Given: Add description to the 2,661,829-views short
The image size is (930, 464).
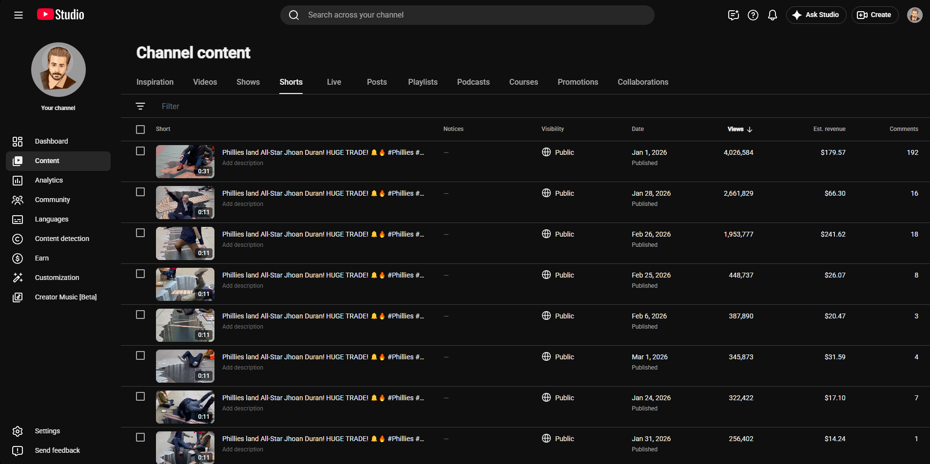Looking at the screenshot, I should pyautogui.click(x=243, y=204).
